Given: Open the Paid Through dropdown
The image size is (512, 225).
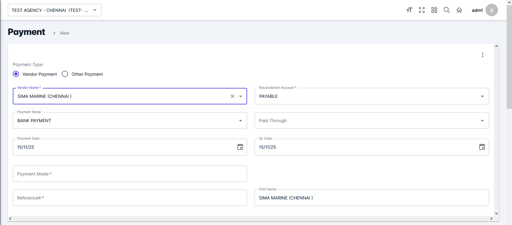Looking at the screenshot, I should pyautogui.click(x=482, y=121).
